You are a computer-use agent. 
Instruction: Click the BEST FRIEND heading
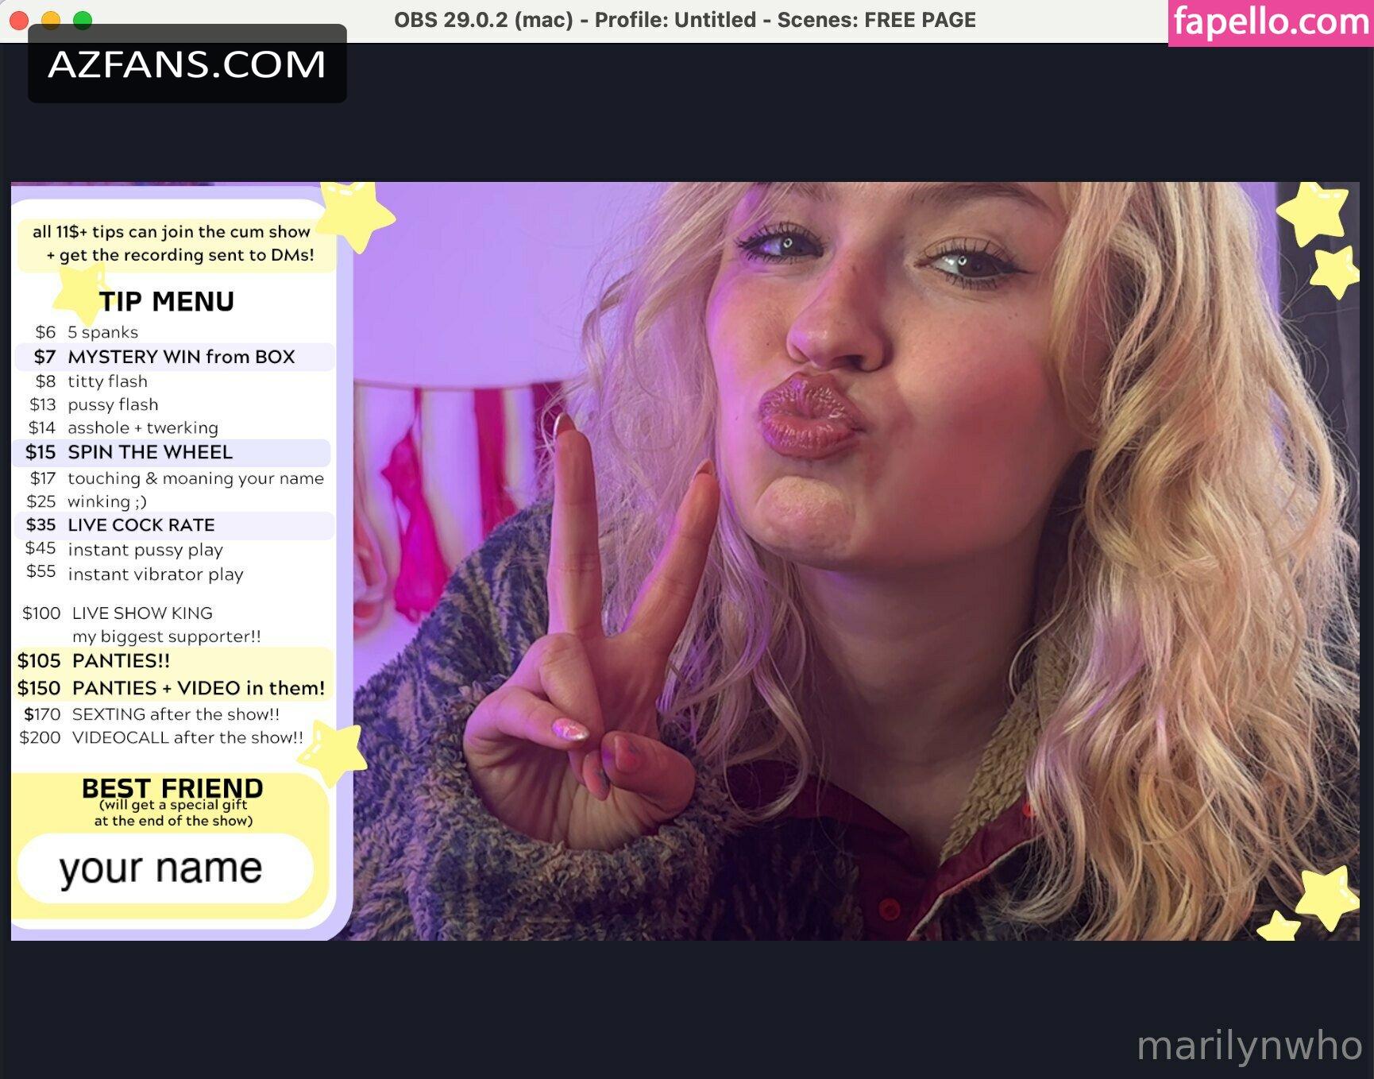click(172, 787)
